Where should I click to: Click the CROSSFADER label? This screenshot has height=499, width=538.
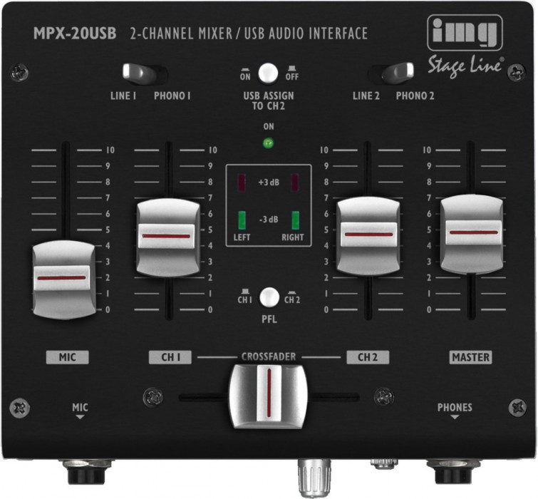(x=269, y=356)
